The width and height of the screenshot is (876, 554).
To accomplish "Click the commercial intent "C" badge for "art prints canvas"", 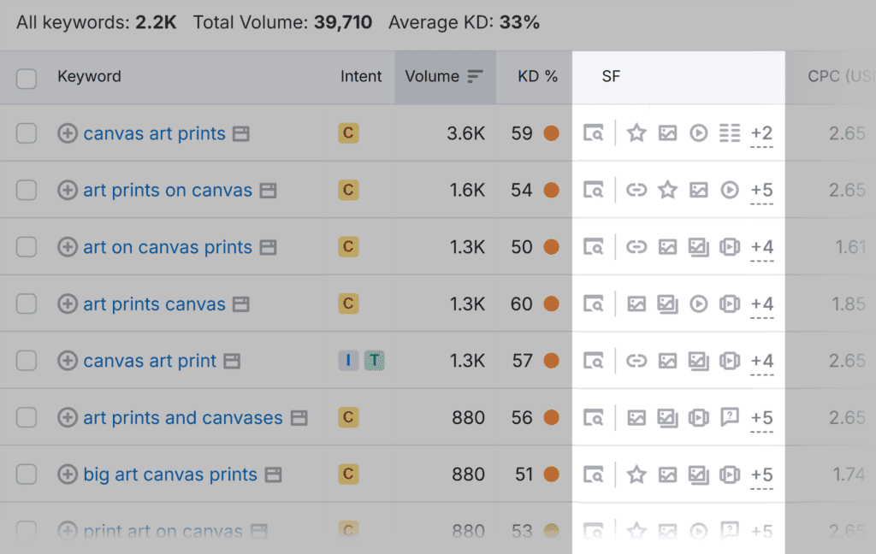I will coord(348,304).
